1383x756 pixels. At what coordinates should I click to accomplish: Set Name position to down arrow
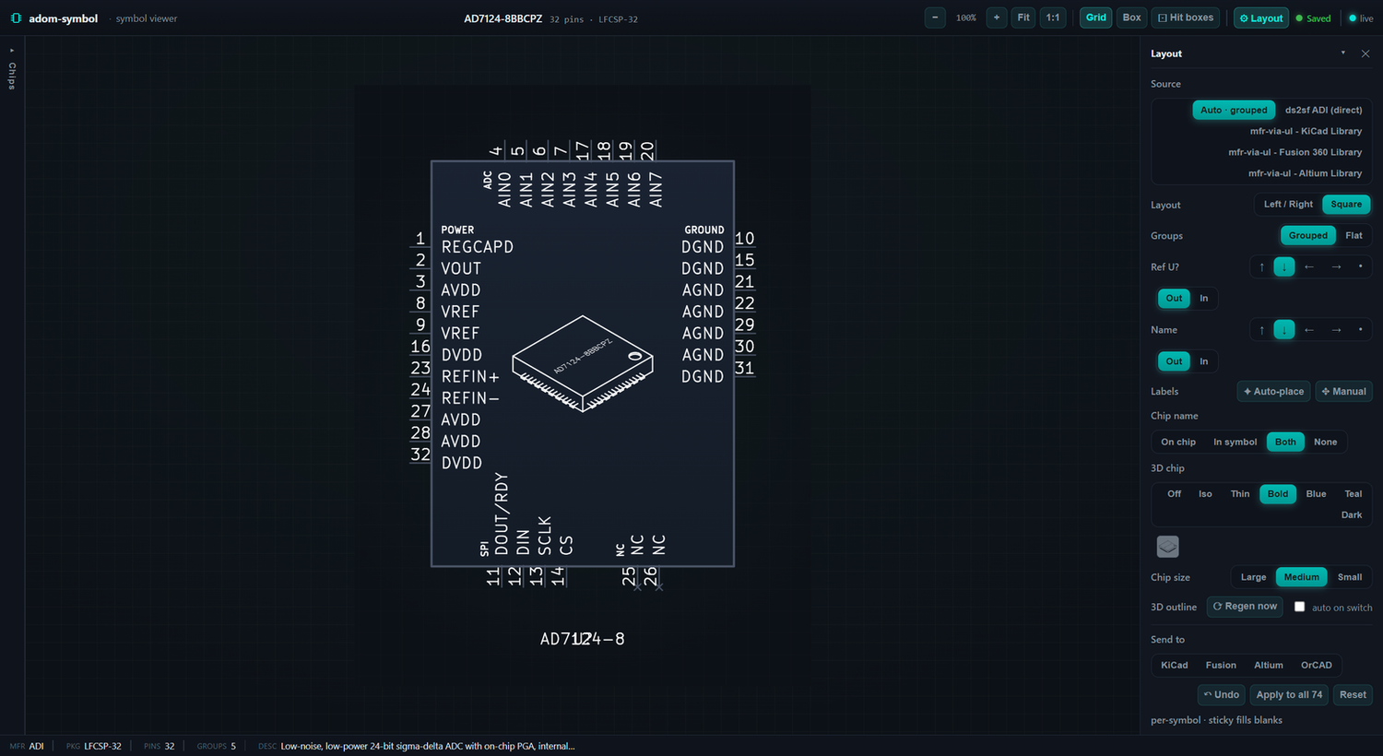1283,329
